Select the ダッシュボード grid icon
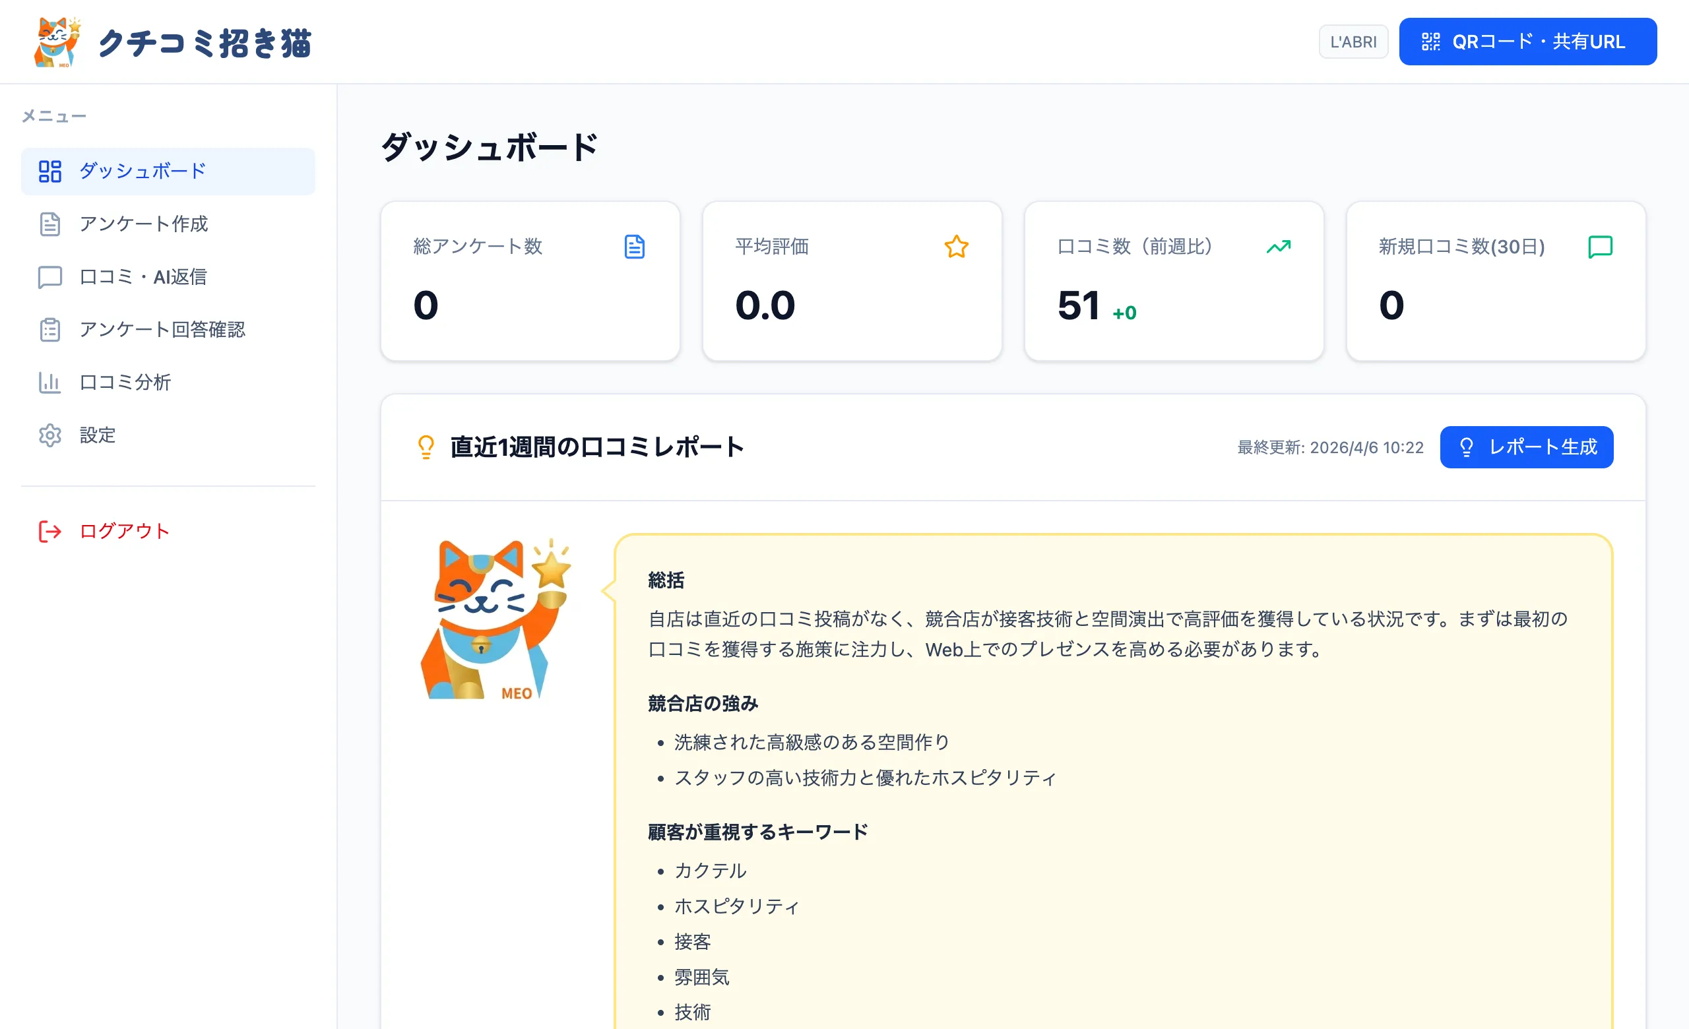The height and width of the screenshot is (1029, 1689). [49, 171]
